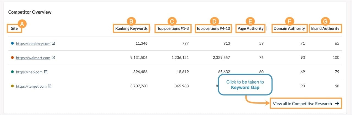Click the arrow icon in View all link
Image resolution: width=352 pixels, height=115 pixels.
(x=337, y=104)
